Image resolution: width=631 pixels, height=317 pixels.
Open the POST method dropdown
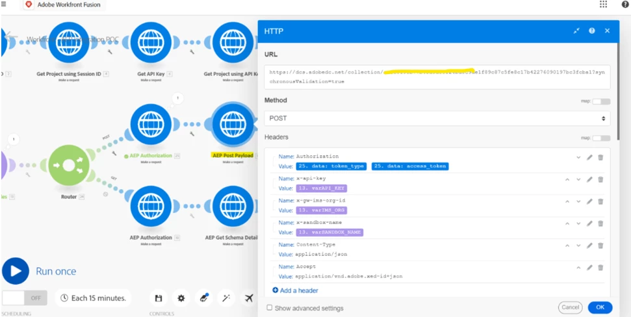coord(437,119)
